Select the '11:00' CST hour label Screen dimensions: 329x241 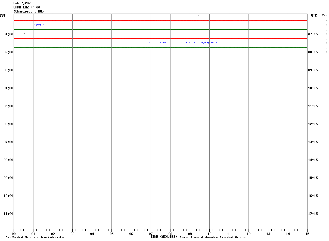[8, 214]
